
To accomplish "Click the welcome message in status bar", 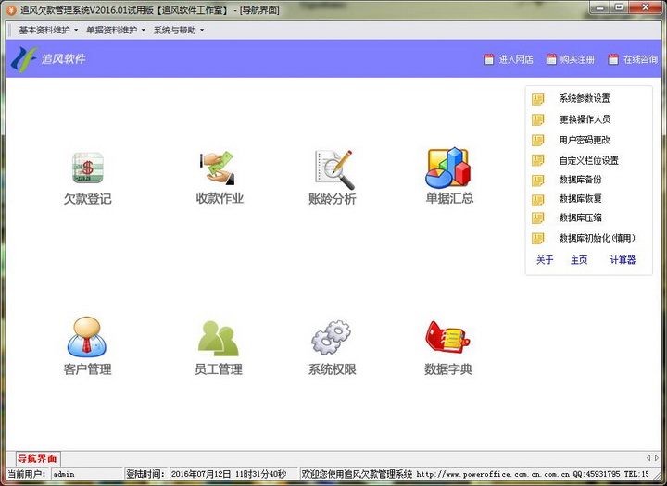I will coord(474,474).
